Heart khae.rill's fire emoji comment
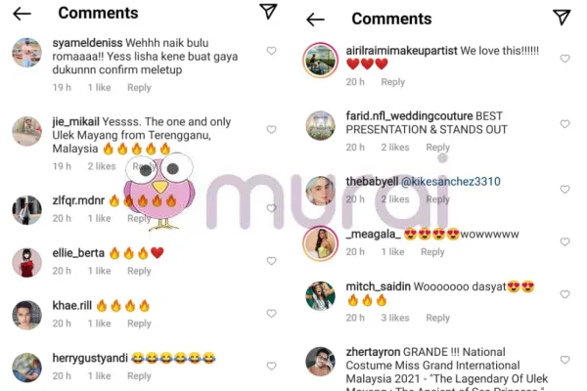The image size is (587, 391). [x=271, y=313]
